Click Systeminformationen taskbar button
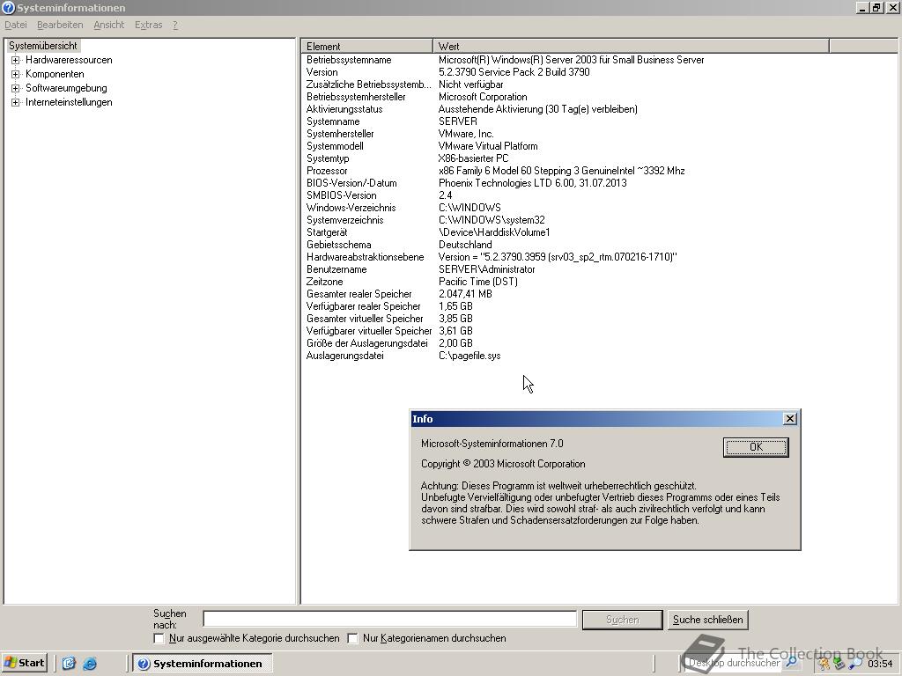This screenshot has height=676, width=902. [203, 664]
